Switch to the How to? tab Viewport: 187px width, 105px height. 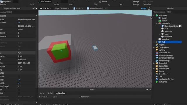46,8
